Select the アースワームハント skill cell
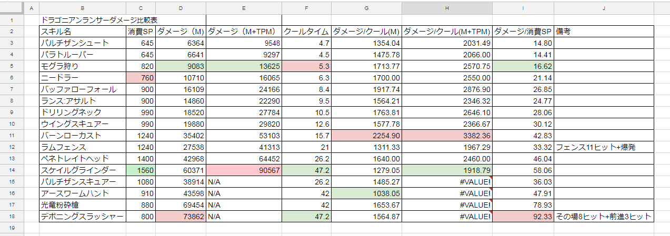Viewport: 670px width, 236px height. [x=83, y=193]
